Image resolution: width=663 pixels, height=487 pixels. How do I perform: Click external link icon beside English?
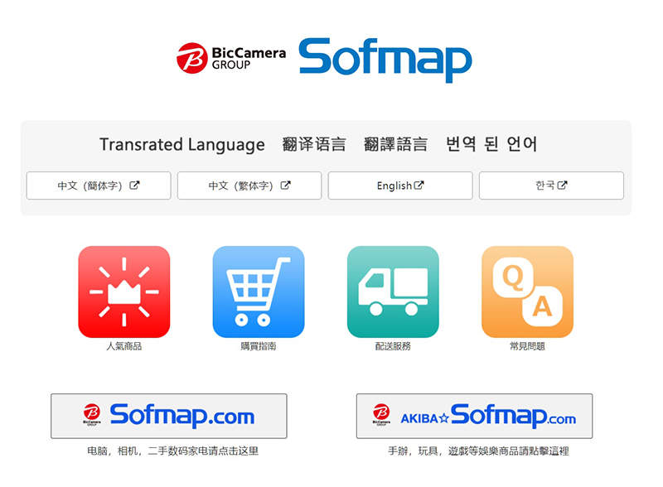coord(419,186)
